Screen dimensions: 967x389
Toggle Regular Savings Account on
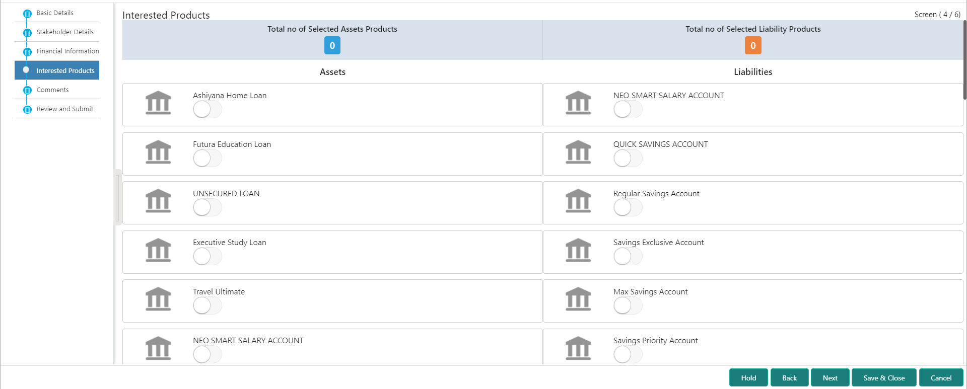[628, 207]
